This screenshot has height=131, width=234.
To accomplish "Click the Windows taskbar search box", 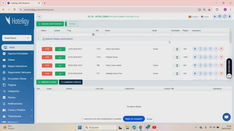I will click(x=100, y=127).
